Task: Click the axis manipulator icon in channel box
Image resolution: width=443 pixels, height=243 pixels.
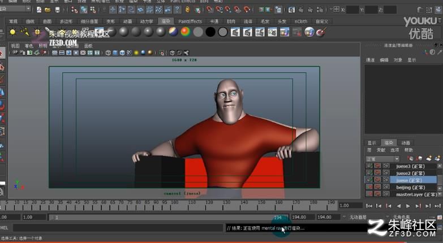Action: point(425,52)
